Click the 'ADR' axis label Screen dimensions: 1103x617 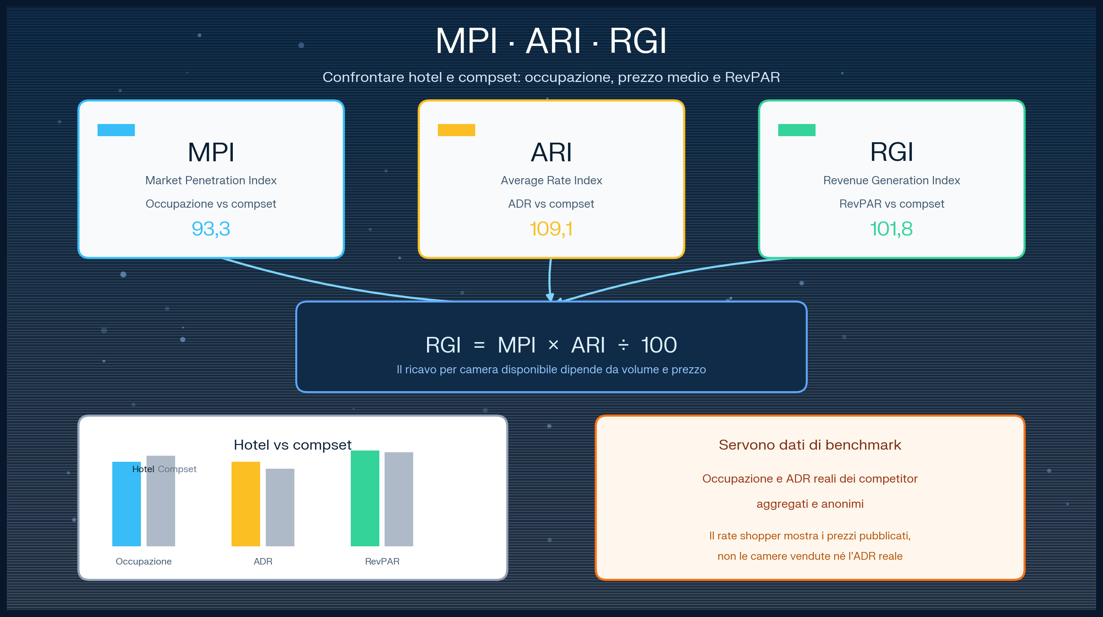pos(263,562)
